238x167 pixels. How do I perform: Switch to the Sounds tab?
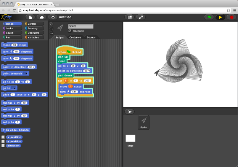pyautogui.click(x=91, y=37)
